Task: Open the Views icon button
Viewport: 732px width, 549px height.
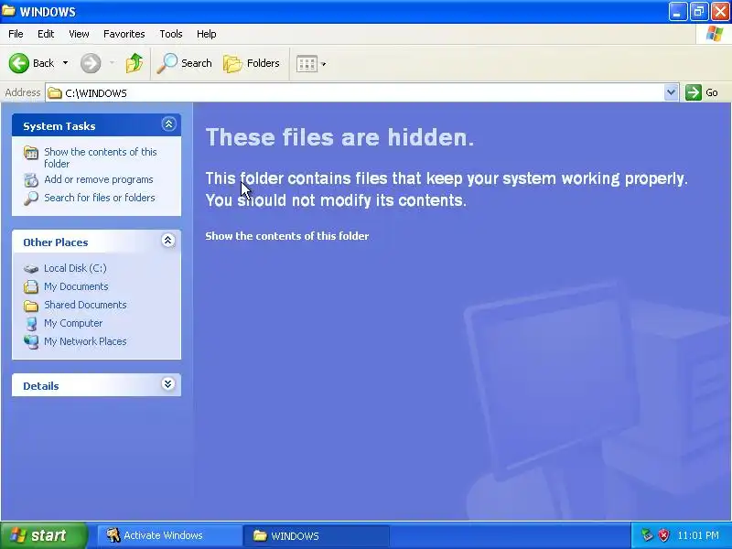Action: 307,64
